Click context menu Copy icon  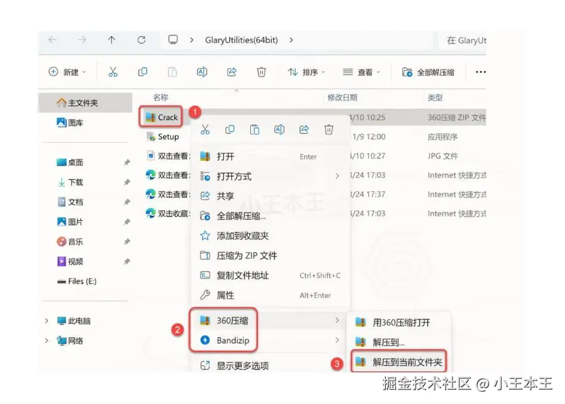(230, 130)
